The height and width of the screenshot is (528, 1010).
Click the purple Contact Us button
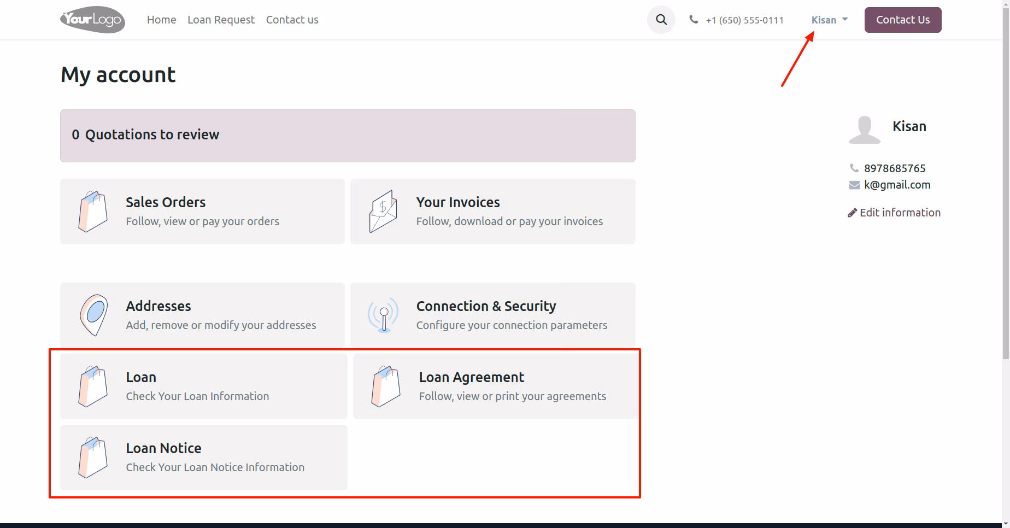pyautogui.click(x=903, y=20)
